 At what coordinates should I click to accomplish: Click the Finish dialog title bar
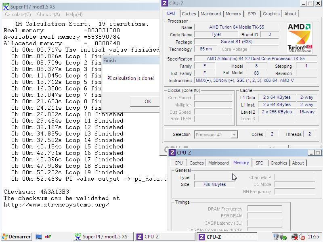coord(131,60)
